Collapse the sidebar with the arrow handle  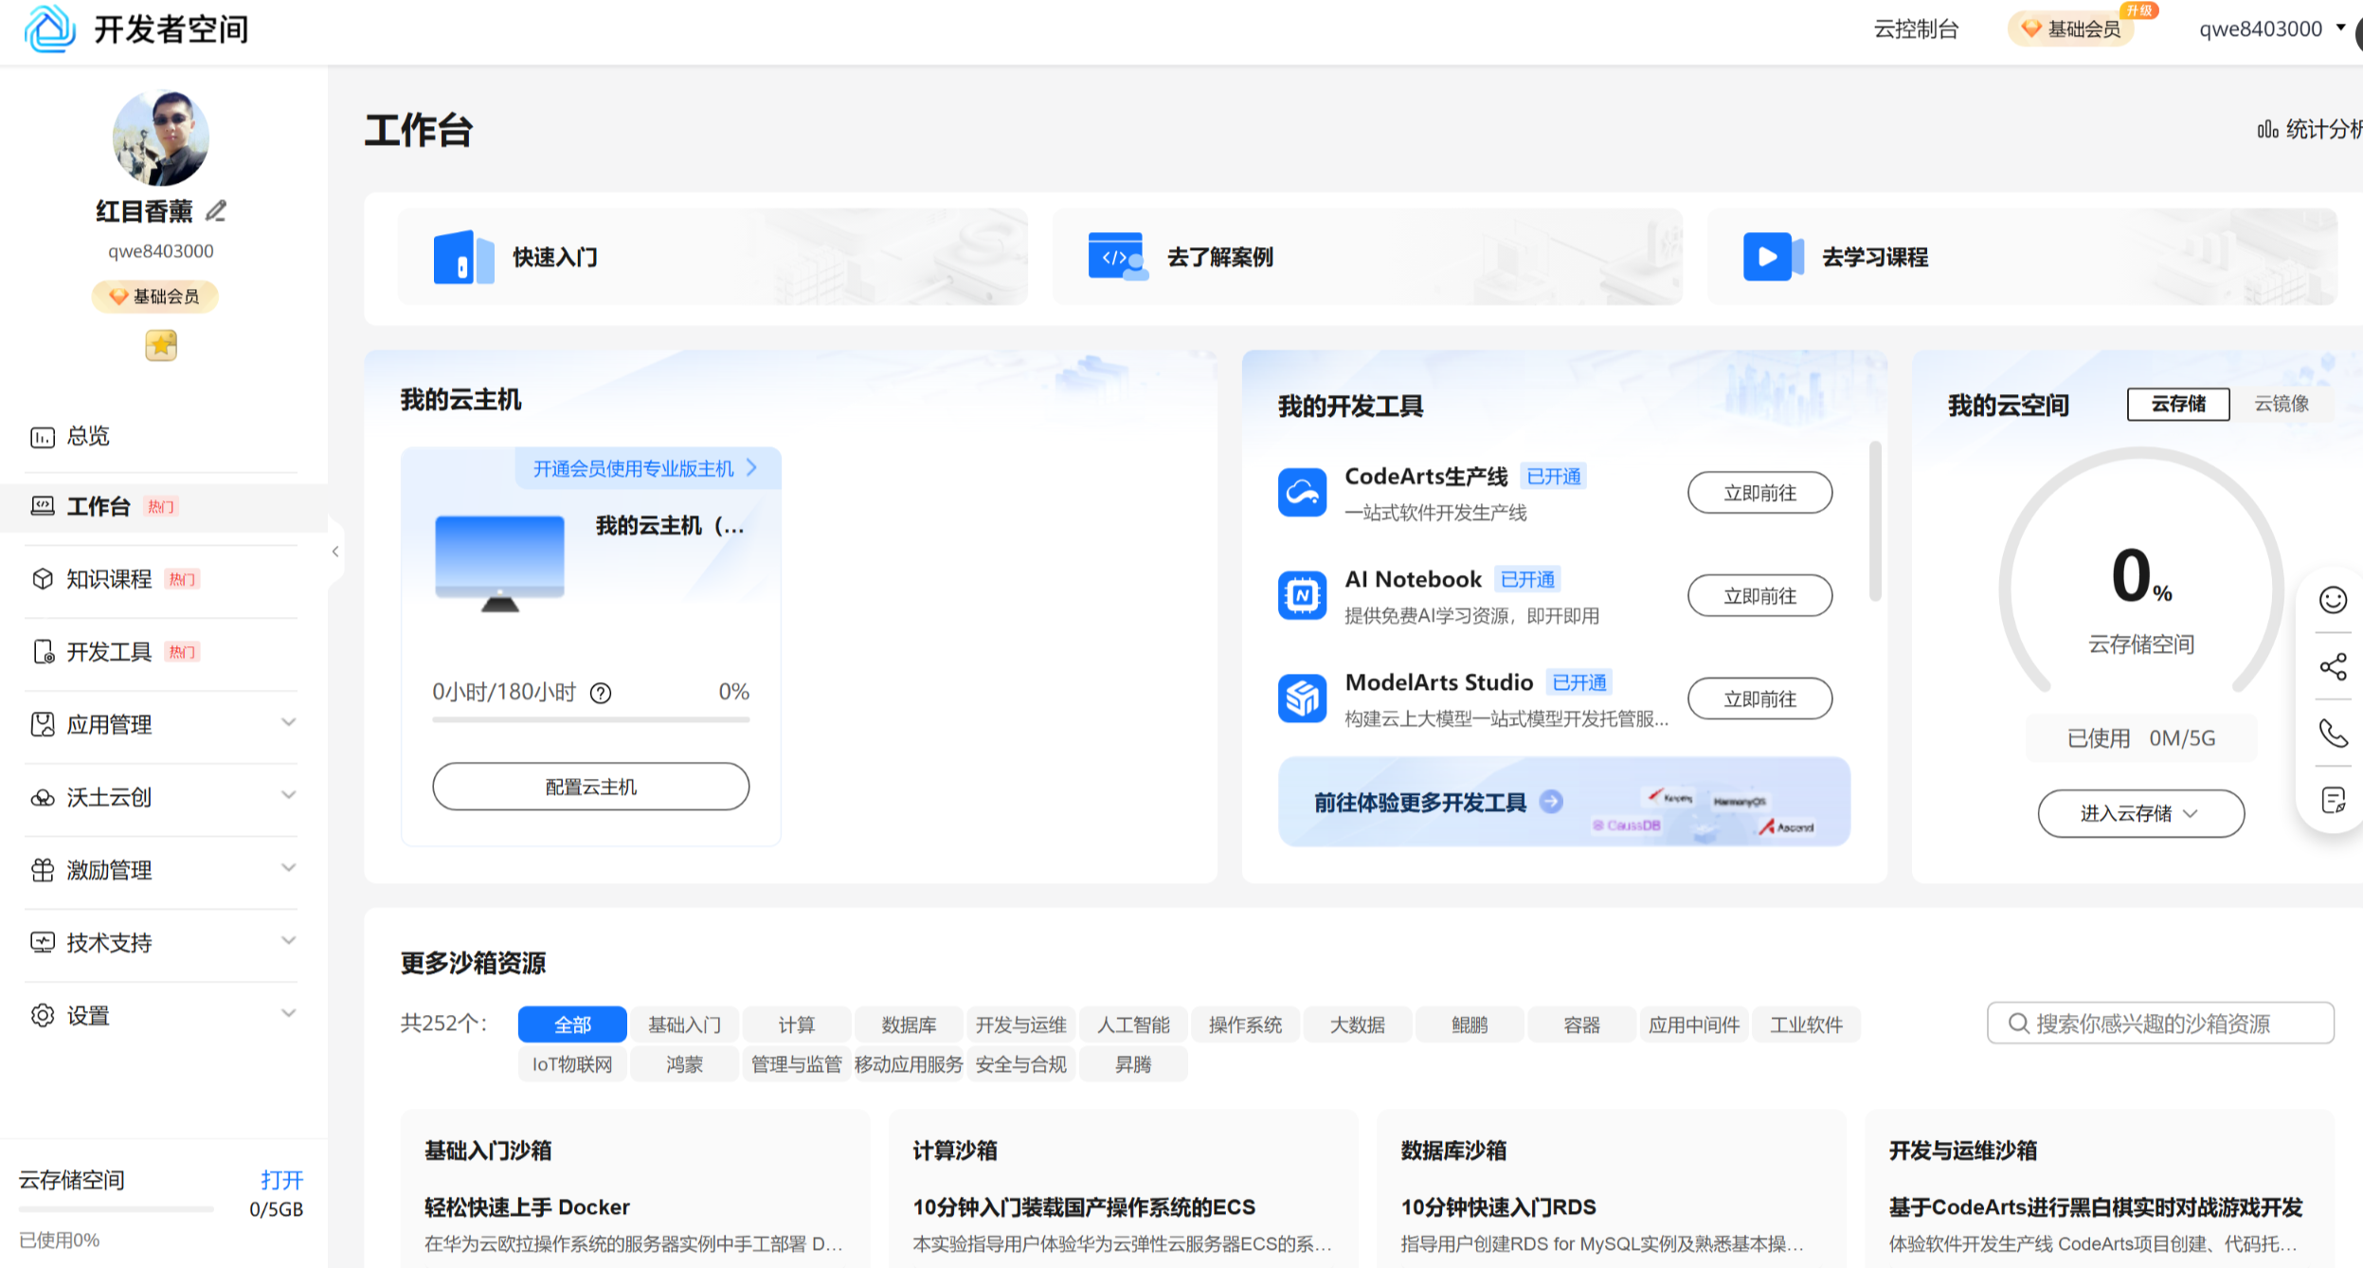pos(335,552)
